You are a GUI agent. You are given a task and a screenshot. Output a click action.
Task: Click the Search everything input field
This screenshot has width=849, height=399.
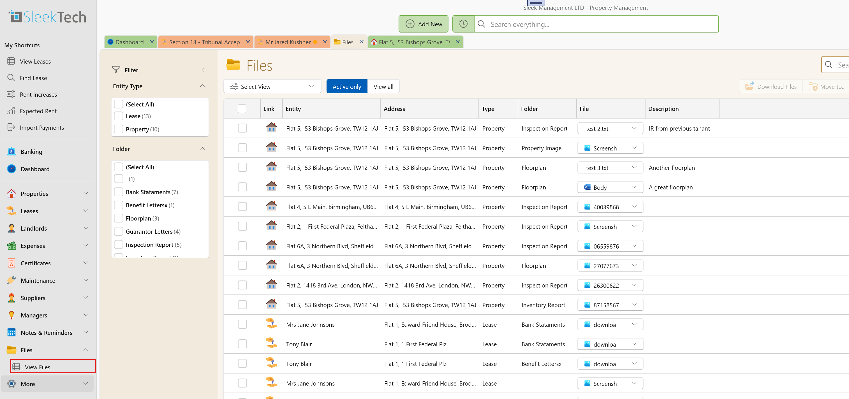tap(596, 24)
